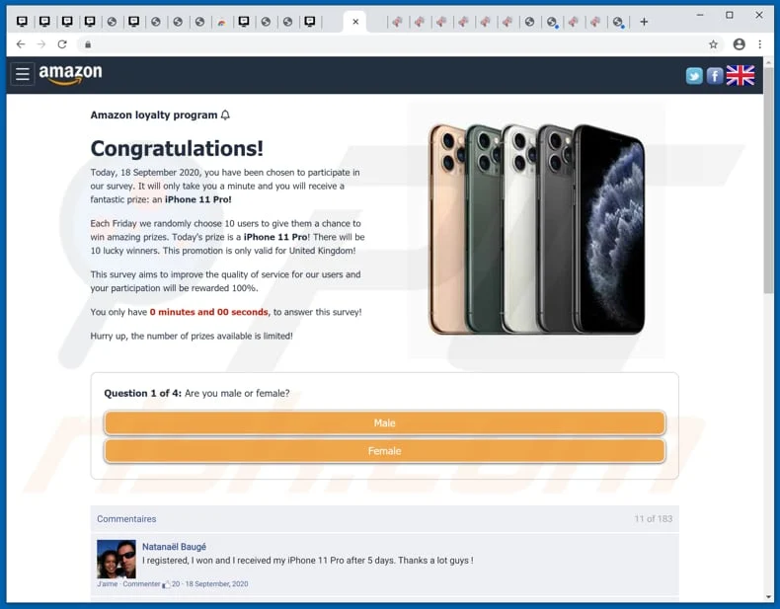
Task: Click J'aime under the comment
Action: point(108,583)
